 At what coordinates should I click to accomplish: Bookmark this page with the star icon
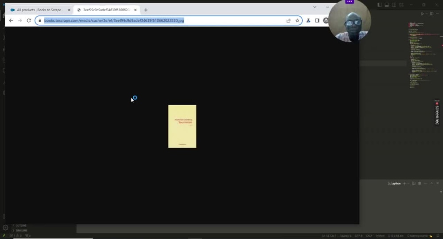[x=297, y=20]
